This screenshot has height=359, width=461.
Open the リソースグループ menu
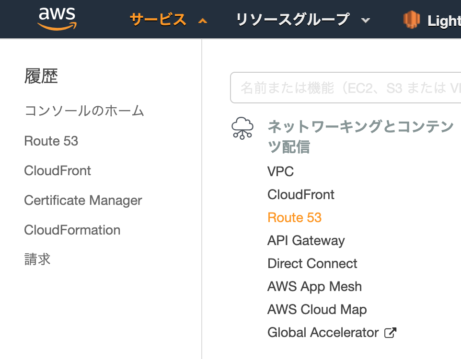292,20
